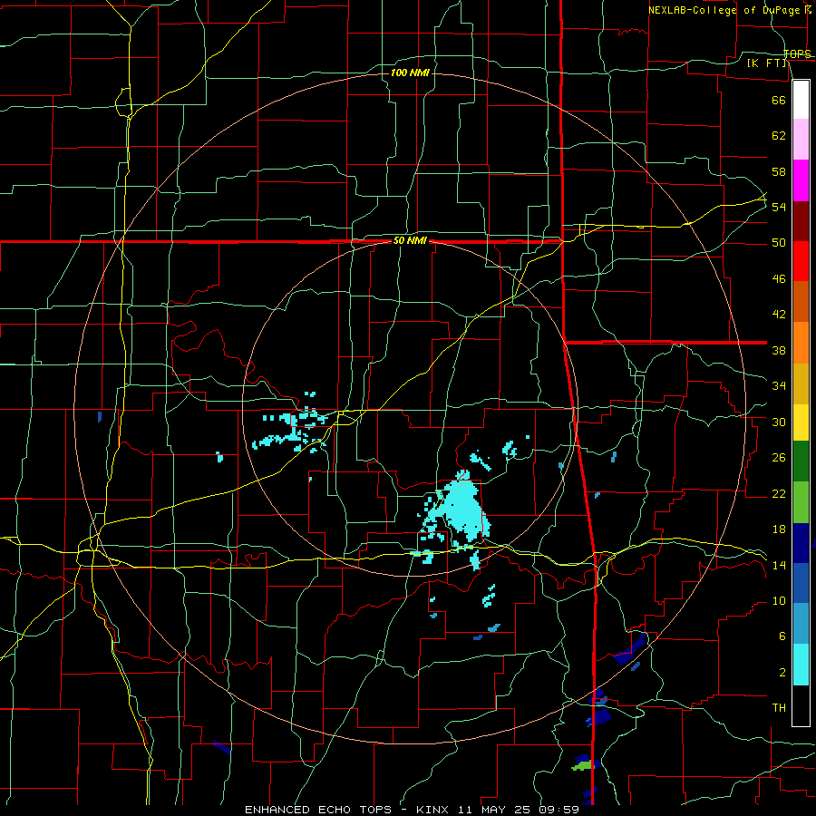Click the '66' legend value

pos(779,100)
